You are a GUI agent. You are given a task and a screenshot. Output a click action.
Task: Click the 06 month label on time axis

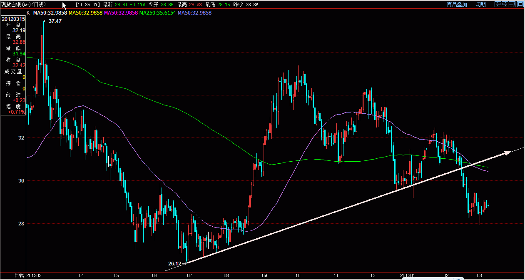(155, 275)
